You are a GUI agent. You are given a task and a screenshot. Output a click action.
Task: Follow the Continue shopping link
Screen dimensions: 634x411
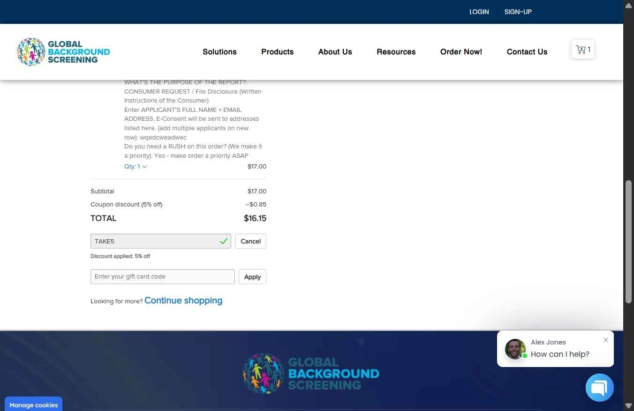pos(183,301)
